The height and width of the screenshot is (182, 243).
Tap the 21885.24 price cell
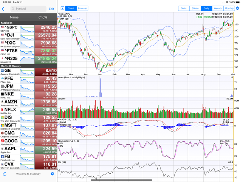[x=46, y=60]
